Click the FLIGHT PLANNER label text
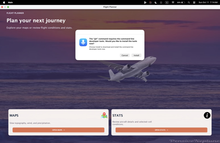Viewport: 220px width, 143px height. click(x=15, y=13)
